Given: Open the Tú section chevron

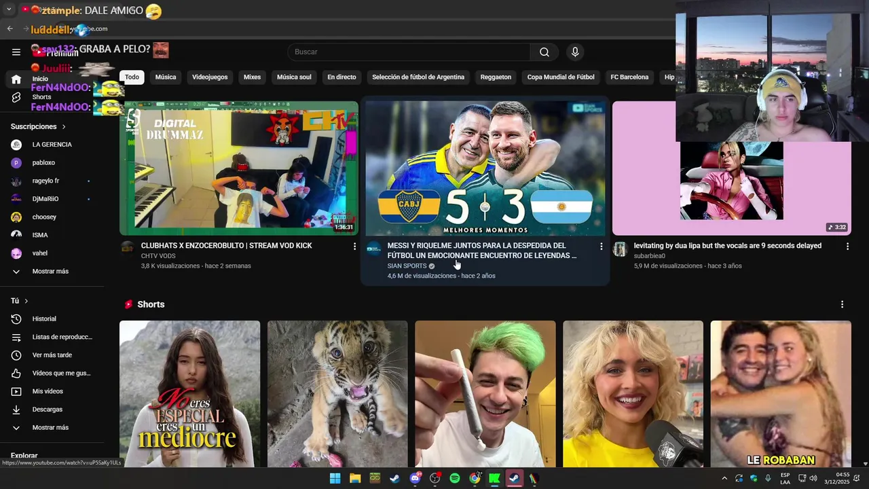Looking at the screenshot, I should (x=26, y=301).
